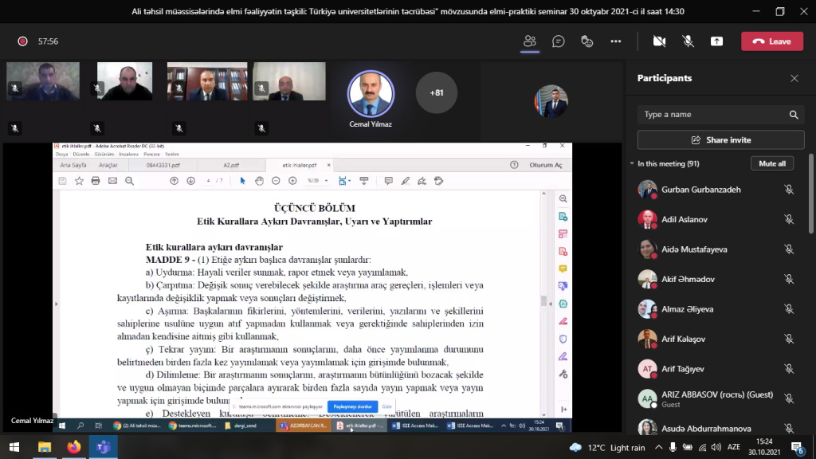816x459 pixels.
Task: Go to next page with down arrow
Action: tap(191, 181)
